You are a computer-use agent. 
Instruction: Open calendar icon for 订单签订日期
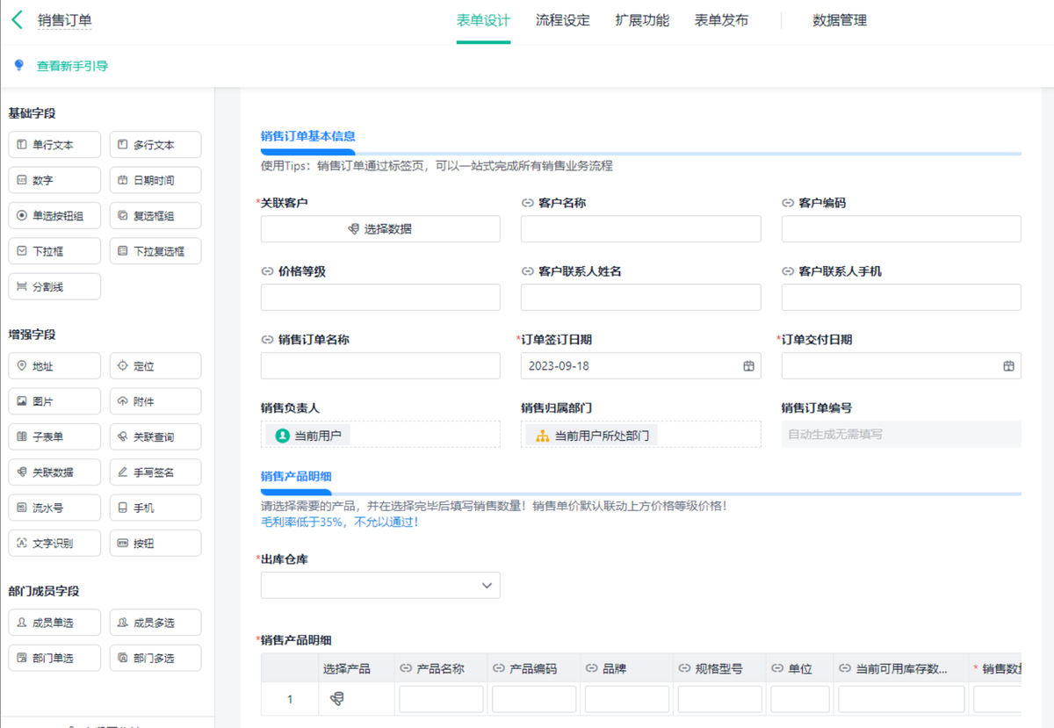(x=748, y=366)
